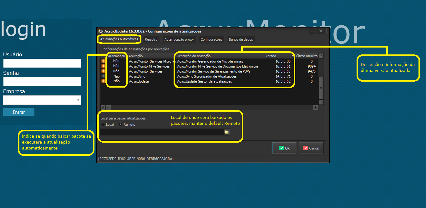The width and height of the screenshot is (426, 208).
Task: Select the AcruxMonitorNF-e Services application name
Action: [x=149, y=66]
